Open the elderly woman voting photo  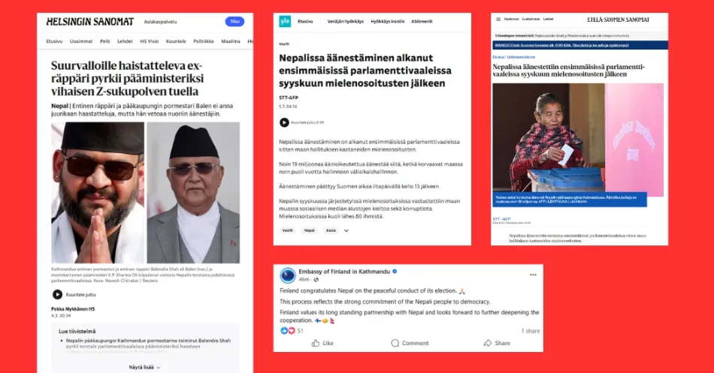(578, 140)
